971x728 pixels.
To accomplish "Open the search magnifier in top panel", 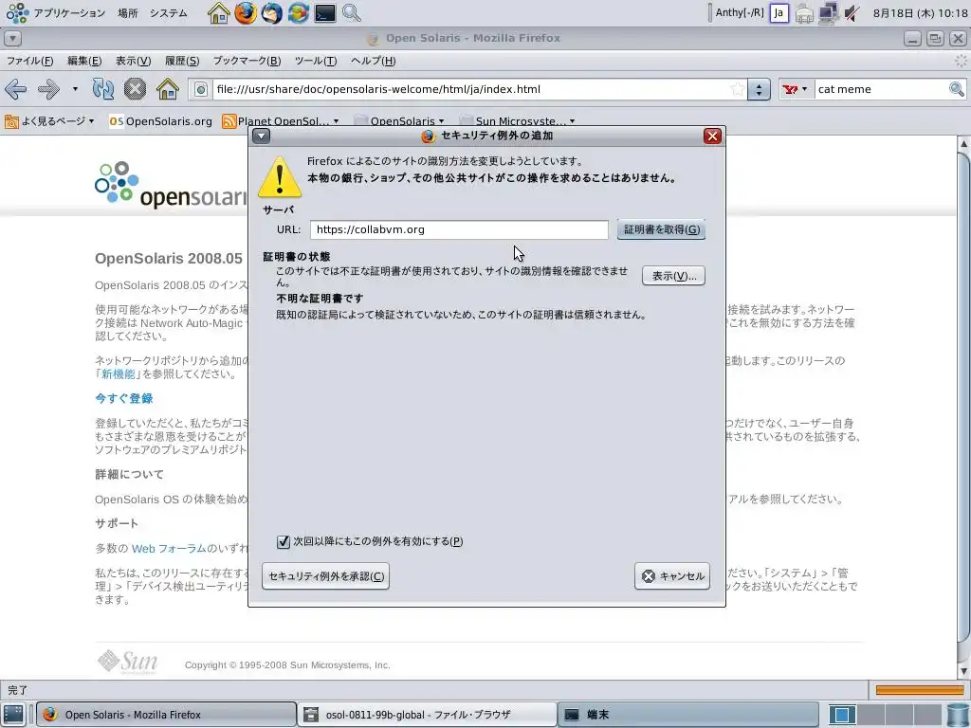I will 352,13.
